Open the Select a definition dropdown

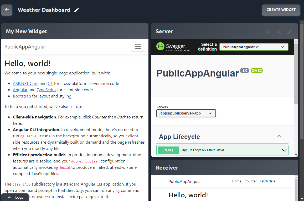click(x=254, y=47)
